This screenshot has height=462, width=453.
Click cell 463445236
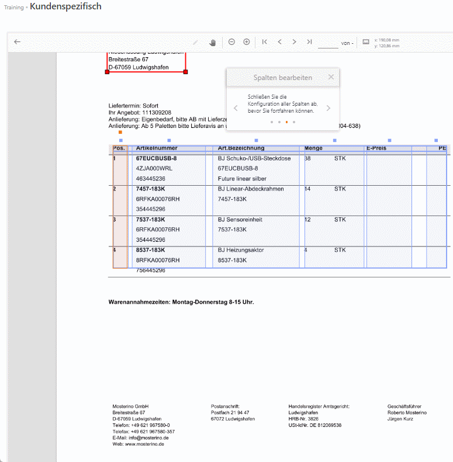tap(150, 179)
